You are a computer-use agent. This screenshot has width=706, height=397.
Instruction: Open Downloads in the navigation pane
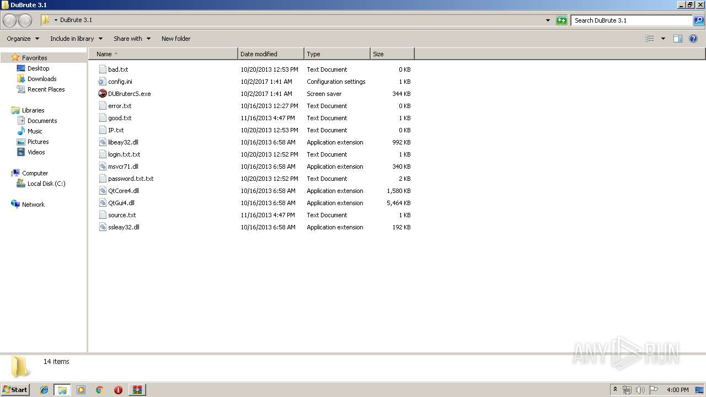tap(42, 79)
